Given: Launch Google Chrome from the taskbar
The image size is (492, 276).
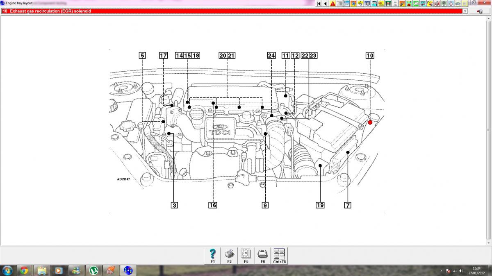Looking at the screenshot, I should point(24,270).
